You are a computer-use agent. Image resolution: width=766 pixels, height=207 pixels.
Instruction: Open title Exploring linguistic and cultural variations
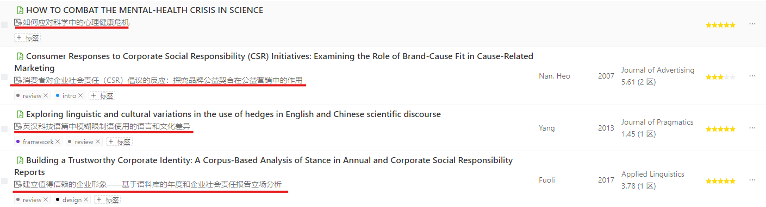coord(233,114)
